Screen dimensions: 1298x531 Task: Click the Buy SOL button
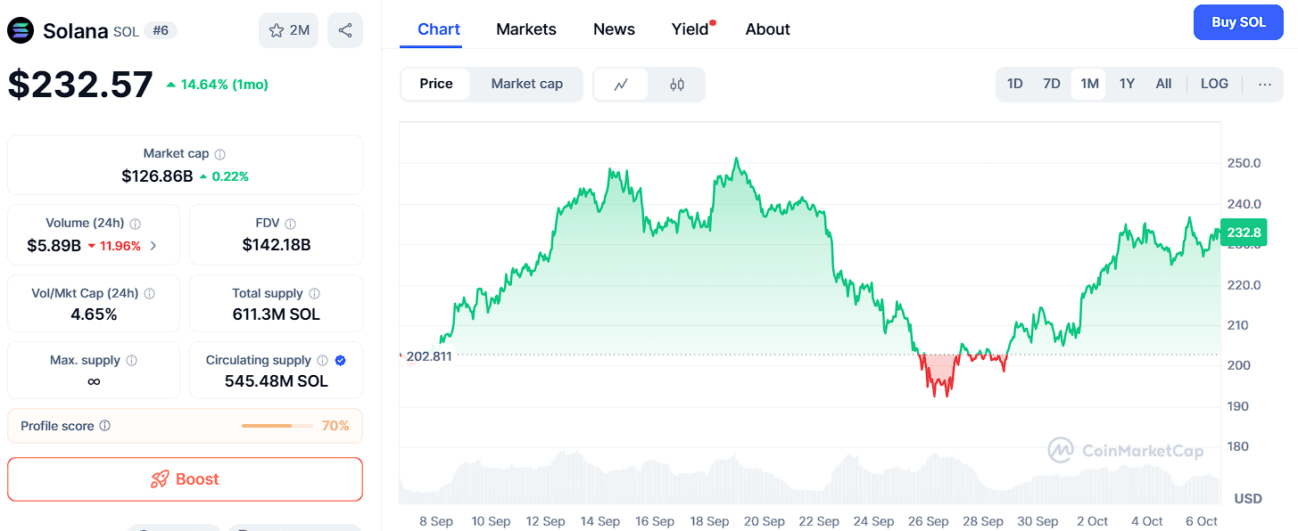coord(1238,22)
